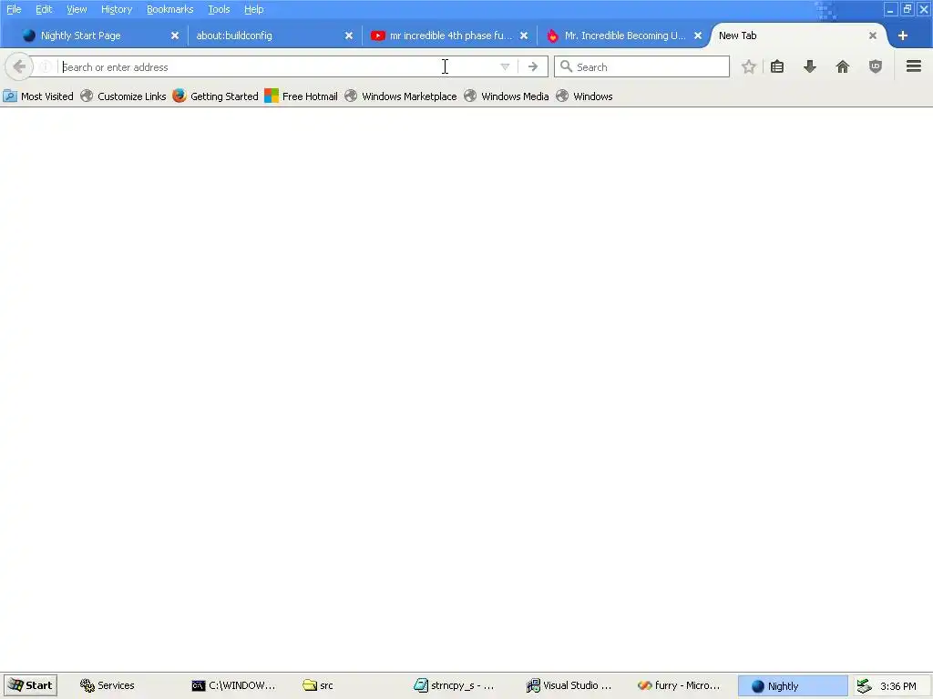Screen dimensions: 933x699
Task: Show bookmarks list icon
Action: coord(777,66)
